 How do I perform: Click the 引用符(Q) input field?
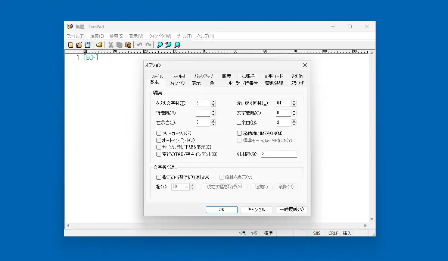pyautogui.click(x=279, y=154)
